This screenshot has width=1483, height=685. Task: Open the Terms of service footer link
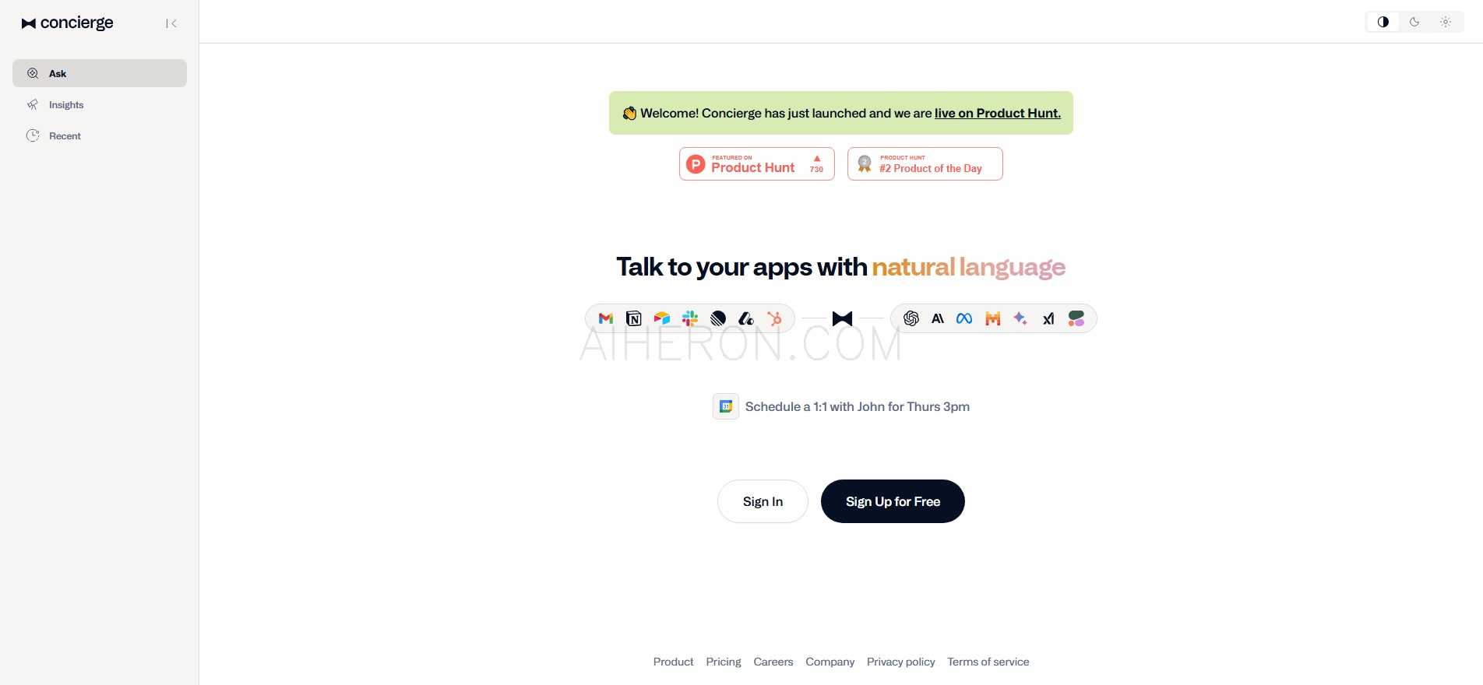[x=988, y=662]
